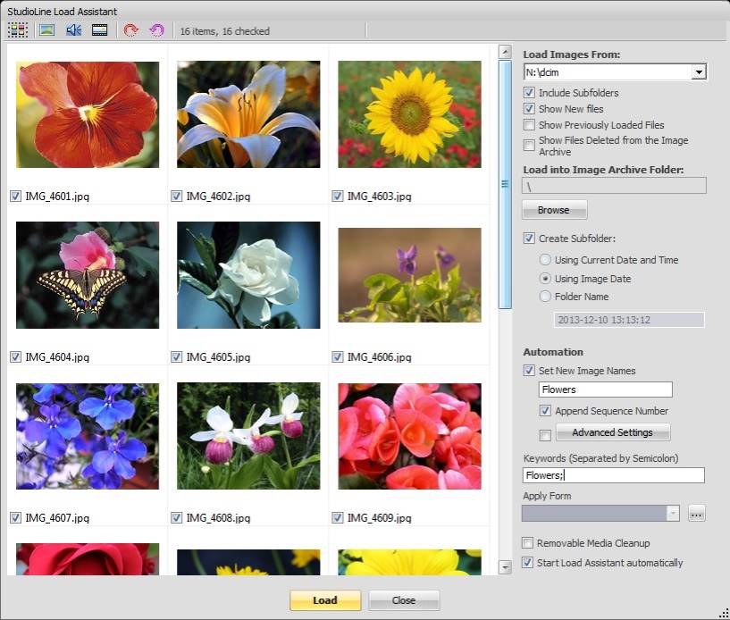
Task: Click the Load button
Action: (325, 600)
